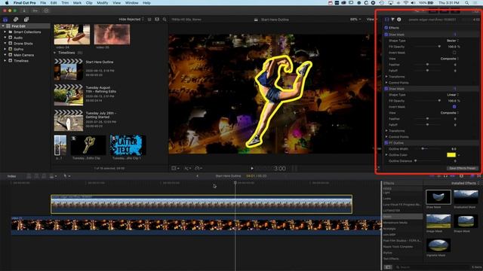Open the retime speed menu under viewer
Screen dimensions: 483x271
point(198,169)
